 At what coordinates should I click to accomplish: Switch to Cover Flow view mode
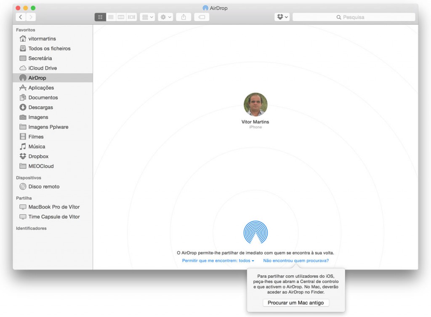(131, 17)
